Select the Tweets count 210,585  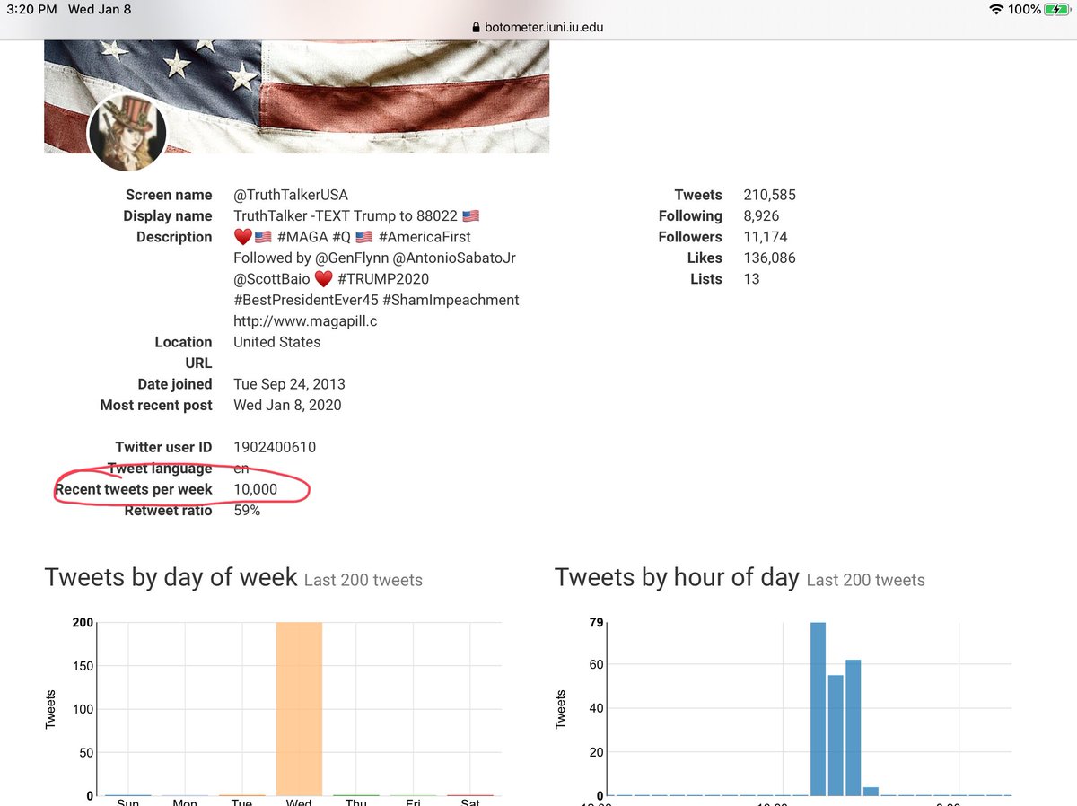pyautogui.click(x=769, y=195)
